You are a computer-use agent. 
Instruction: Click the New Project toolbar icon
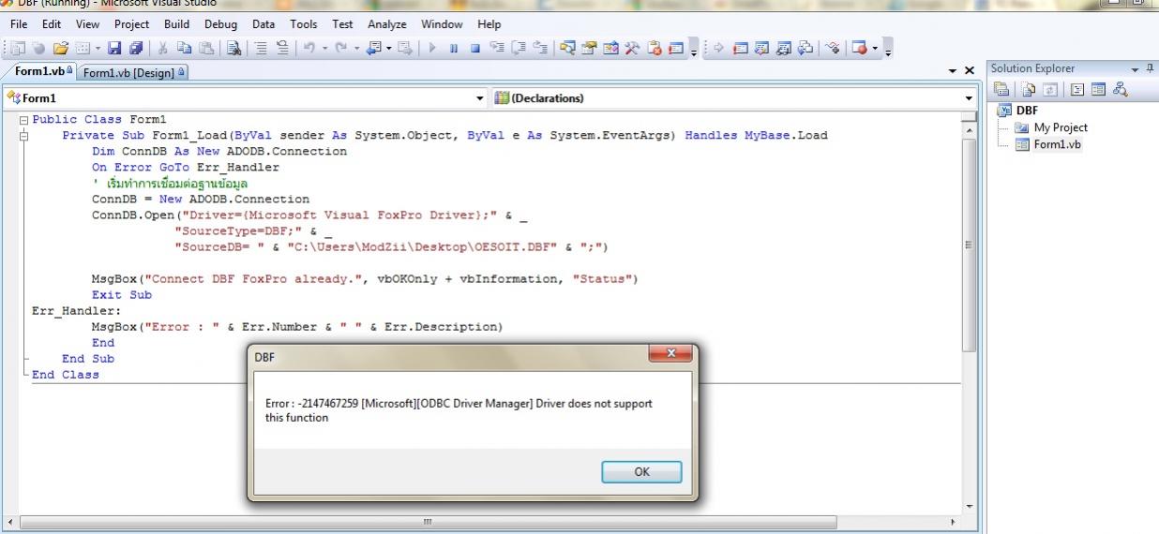pyautogui.click(x=19, y=47)
